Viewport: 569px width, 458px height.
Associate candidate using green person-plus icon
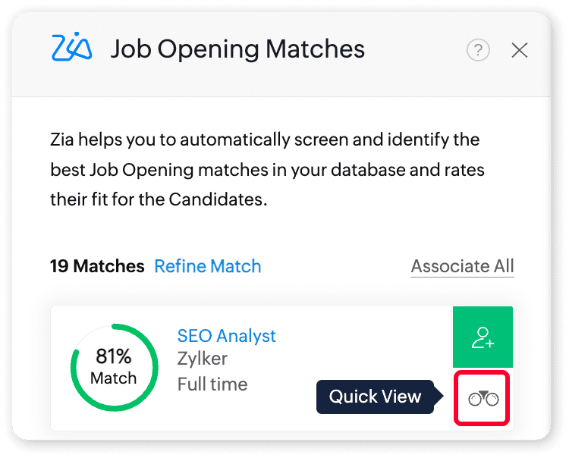[483, 337]
